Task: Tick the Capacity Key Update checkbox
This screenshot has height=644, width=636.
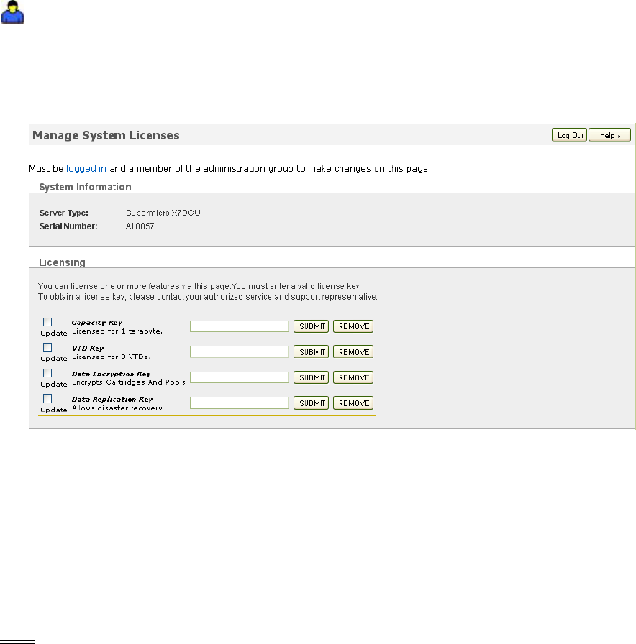Action: click(x=47, y=322)
